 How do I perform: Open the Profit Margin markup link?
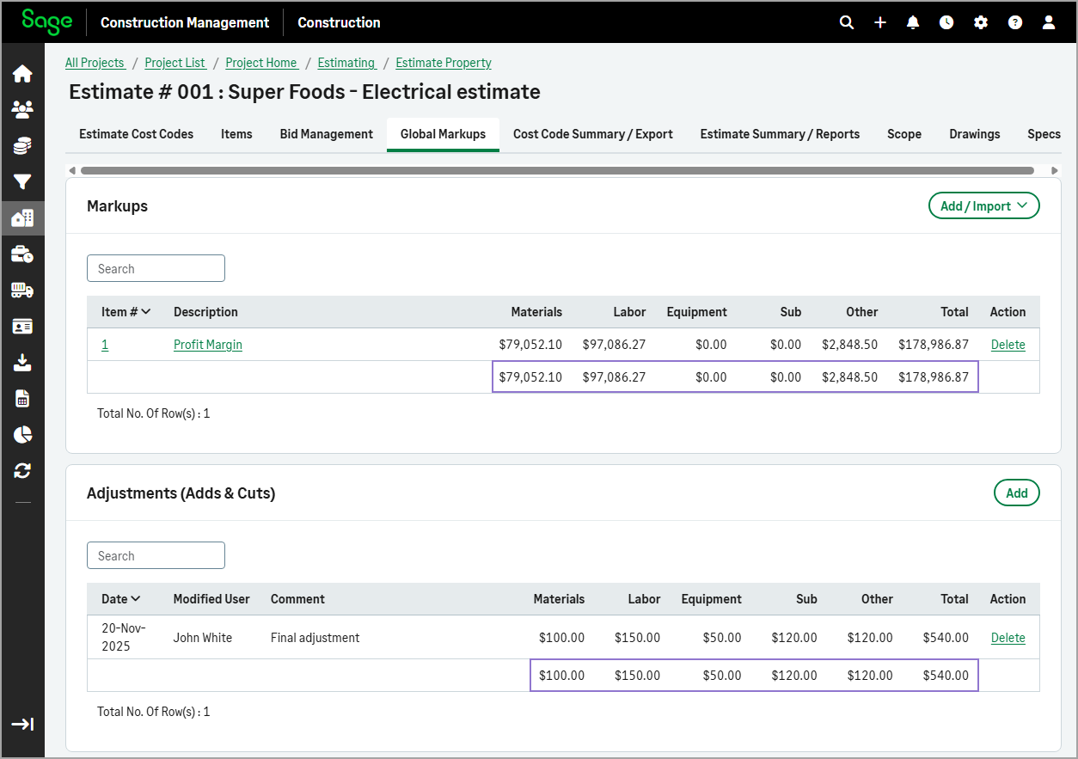[x=208, y=345]
